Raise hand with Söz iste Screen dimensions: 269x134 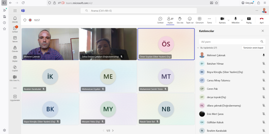[180, 20]
